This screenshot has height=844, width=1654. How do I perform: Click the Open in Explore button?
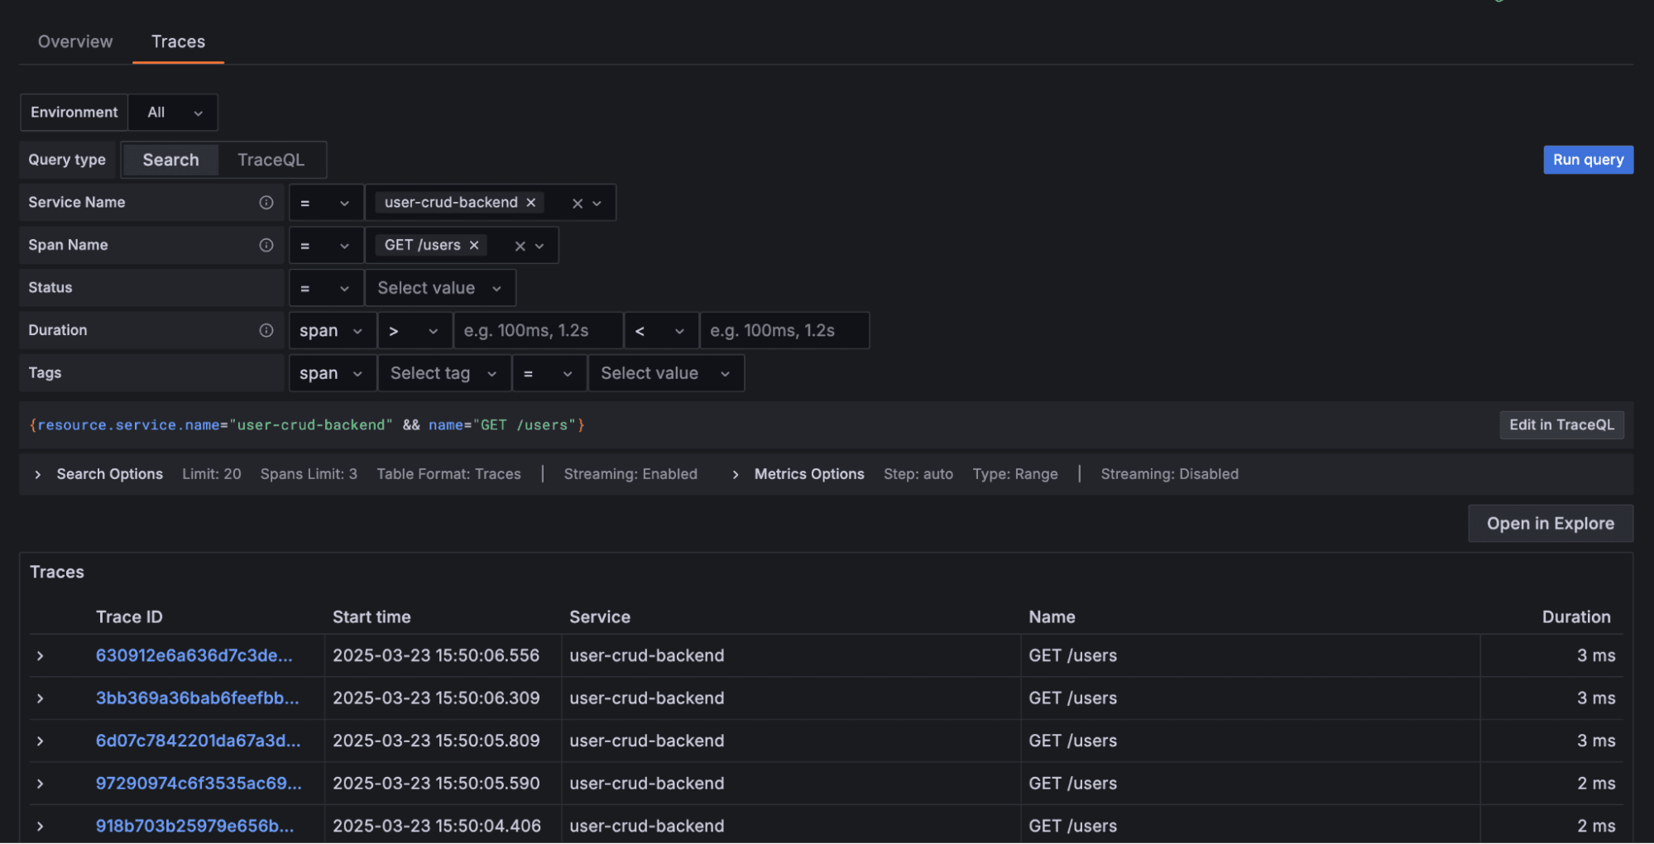[1549, 523]
